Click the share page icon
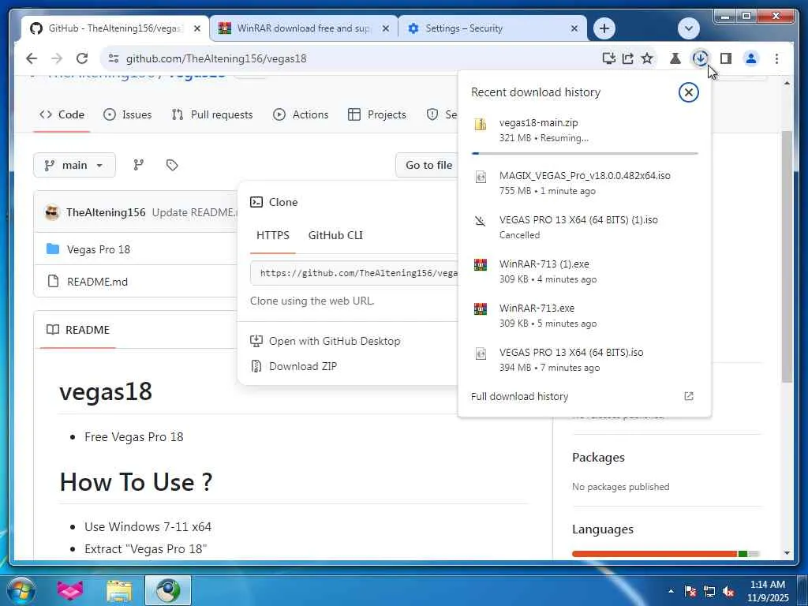This screenshot has height=606, width=808. click(627, 58)
